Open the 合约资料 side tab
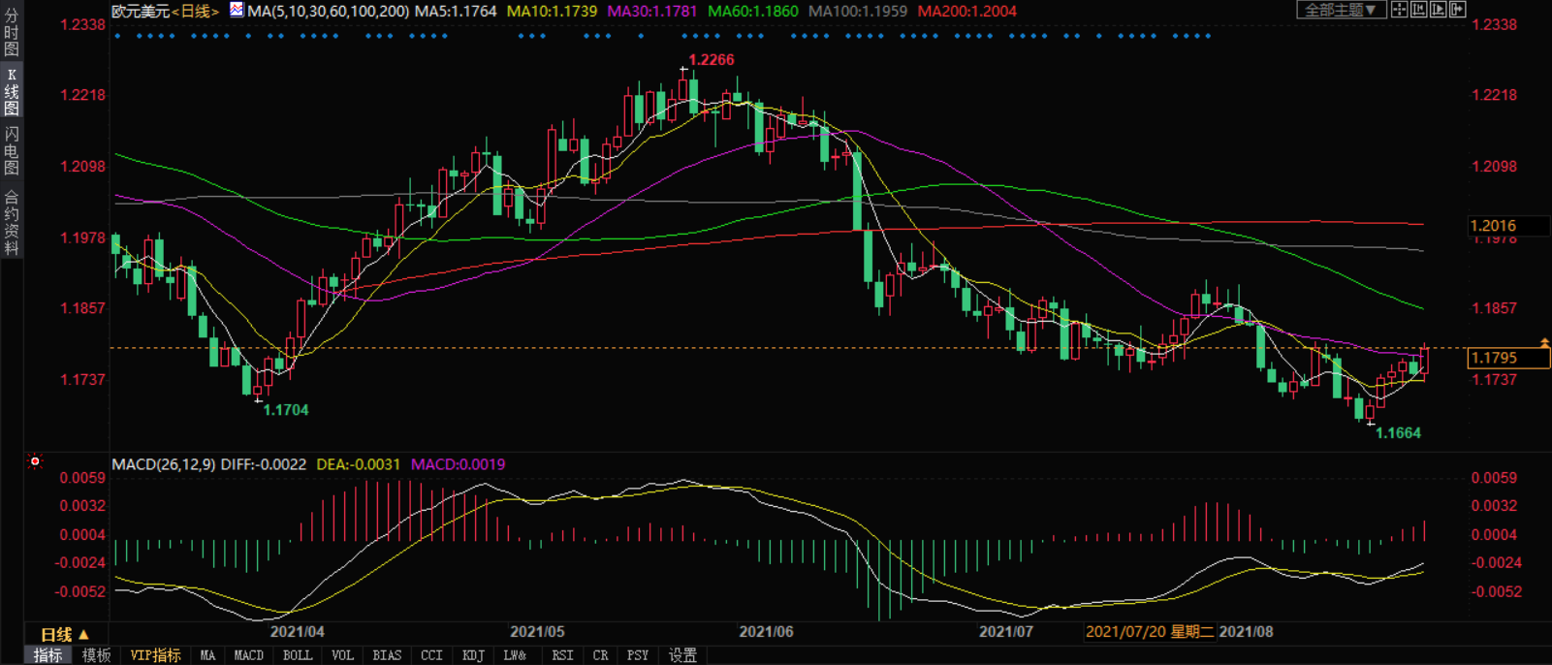 pyautogui.click(x=12, y=222)
